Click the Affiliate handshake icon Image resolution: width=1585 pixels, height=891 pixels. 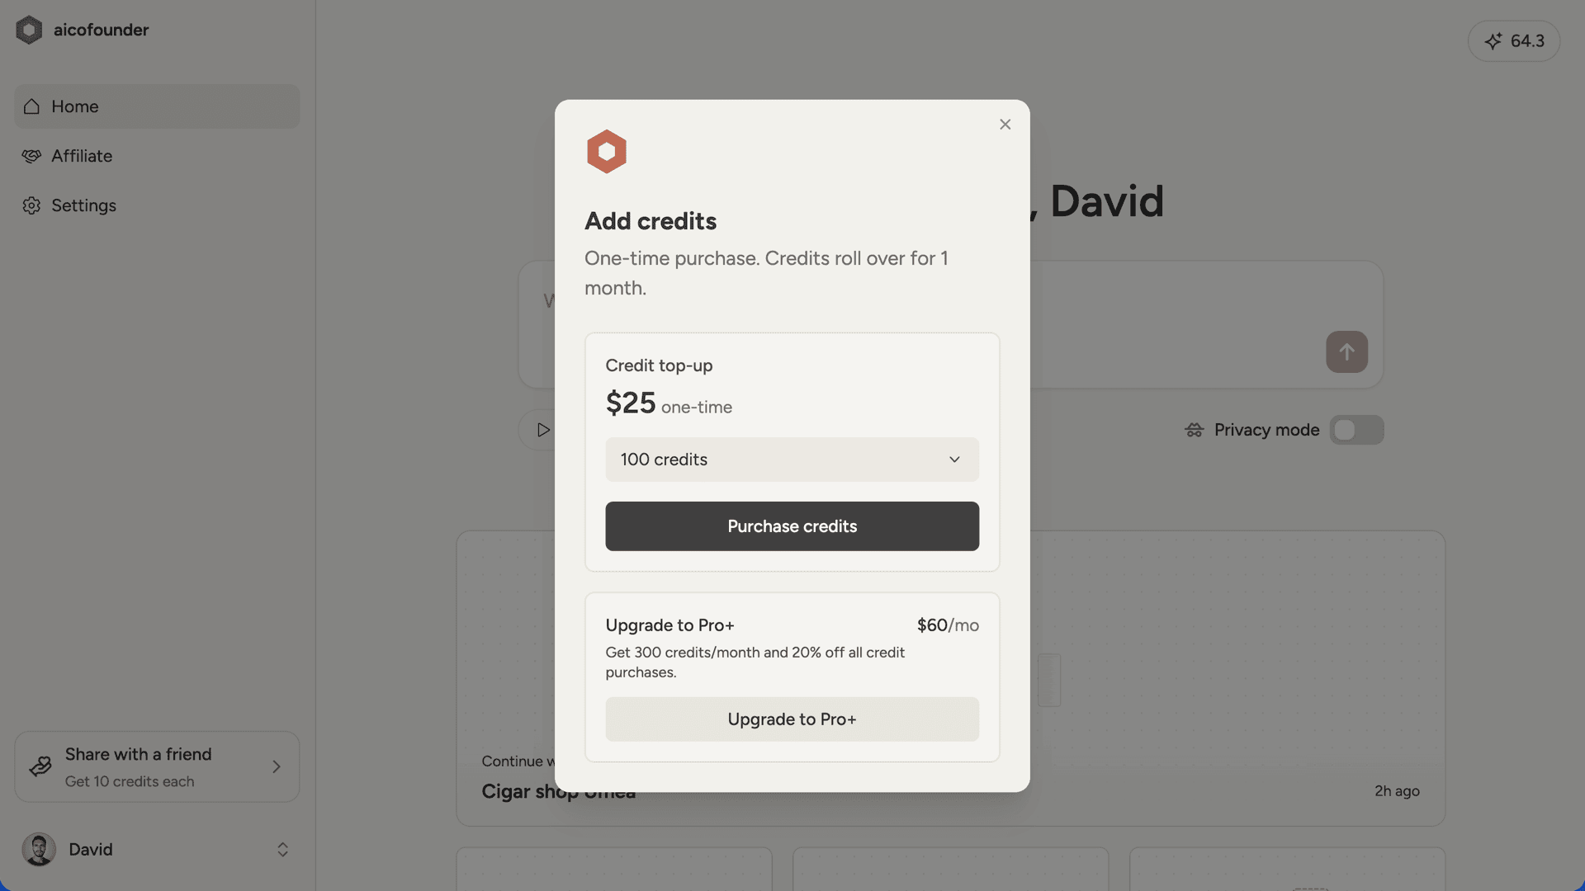click(x=31, y=156)
